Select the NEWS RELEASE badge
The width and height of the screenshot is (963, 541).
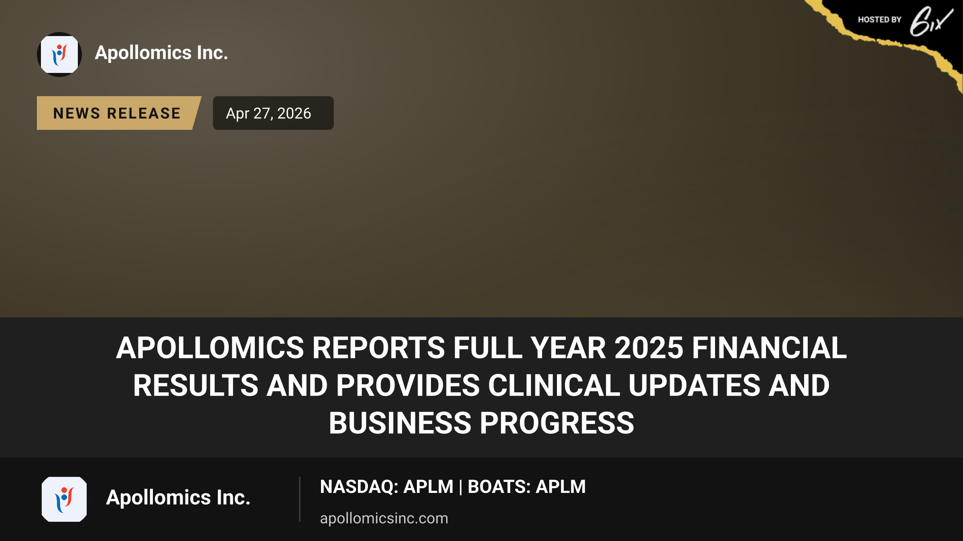pyautogui.click(x=119, y=113)
